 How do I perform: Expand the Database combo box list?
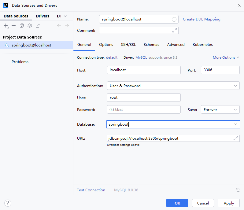pyautogui.click(x=235, y=124)
